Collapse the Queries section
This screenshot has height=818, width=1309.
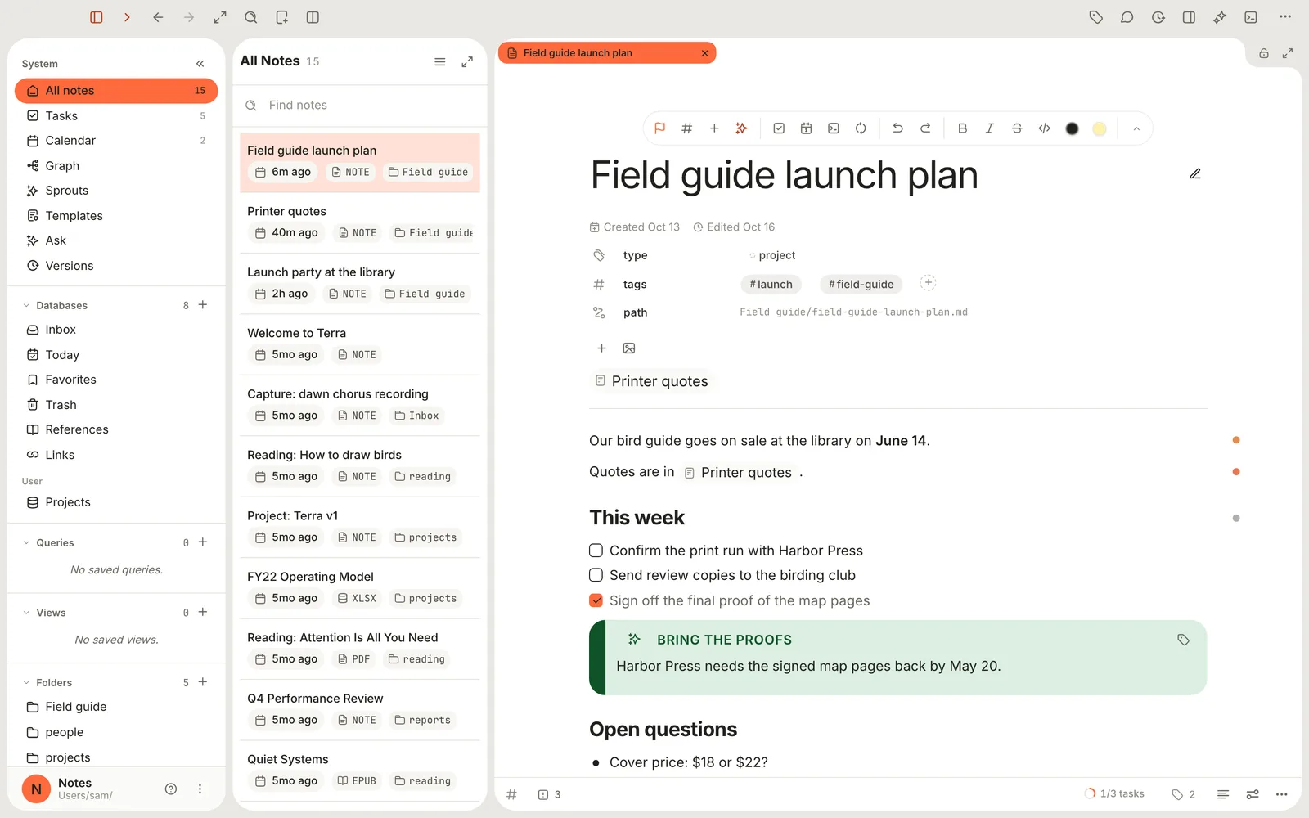[x=26, y=542]
